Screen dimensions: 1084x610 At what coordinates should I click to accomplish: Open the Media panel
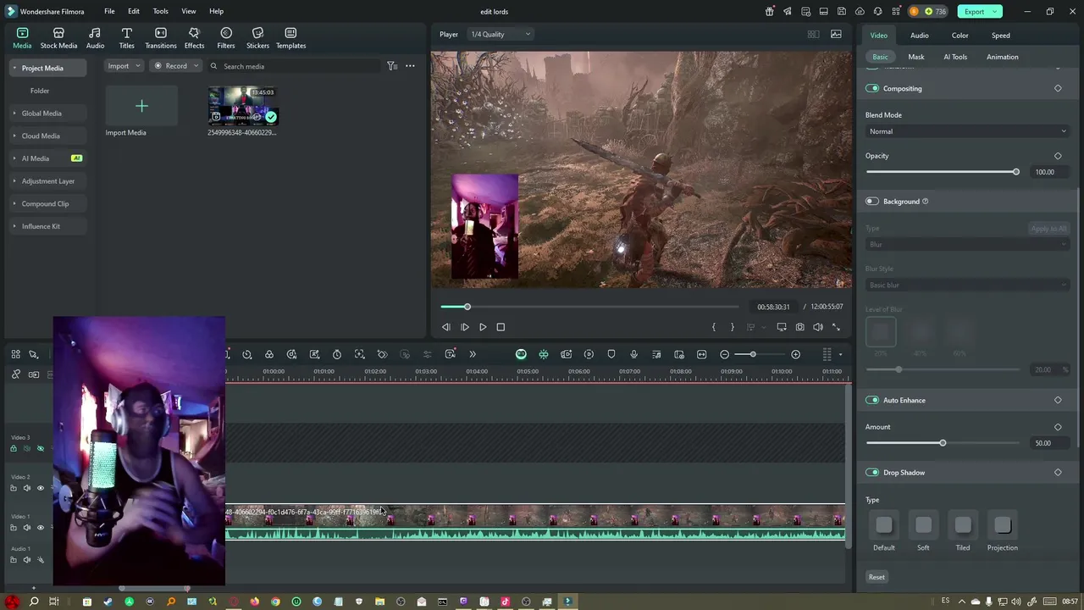(22, 38)
